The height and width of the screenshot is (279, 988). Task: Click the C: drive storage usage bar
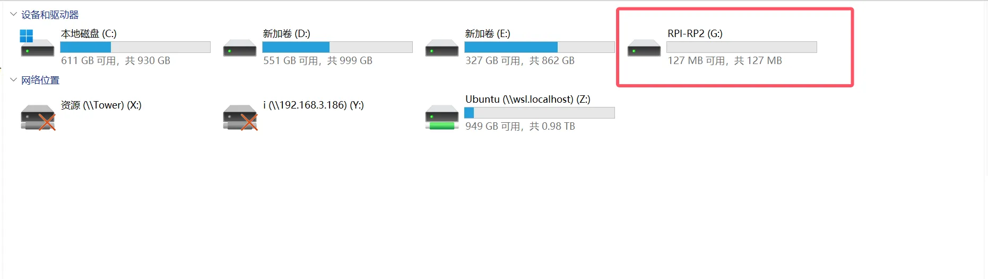pyautogui.click(x=135, y=47)
